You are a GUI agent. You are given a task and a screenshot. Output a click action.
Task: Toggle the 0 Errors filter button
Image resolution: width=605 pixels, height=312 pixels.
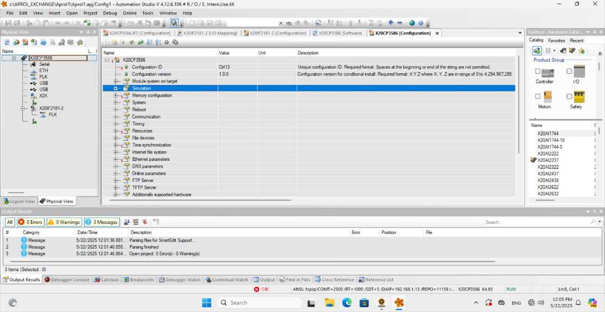pos(30,222)
